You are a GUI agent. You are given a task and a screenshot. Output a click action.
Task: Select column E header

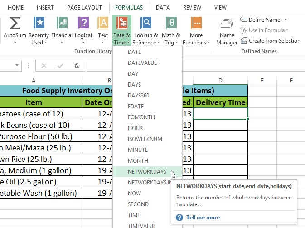pyautogui.click(x=262, y=81)
